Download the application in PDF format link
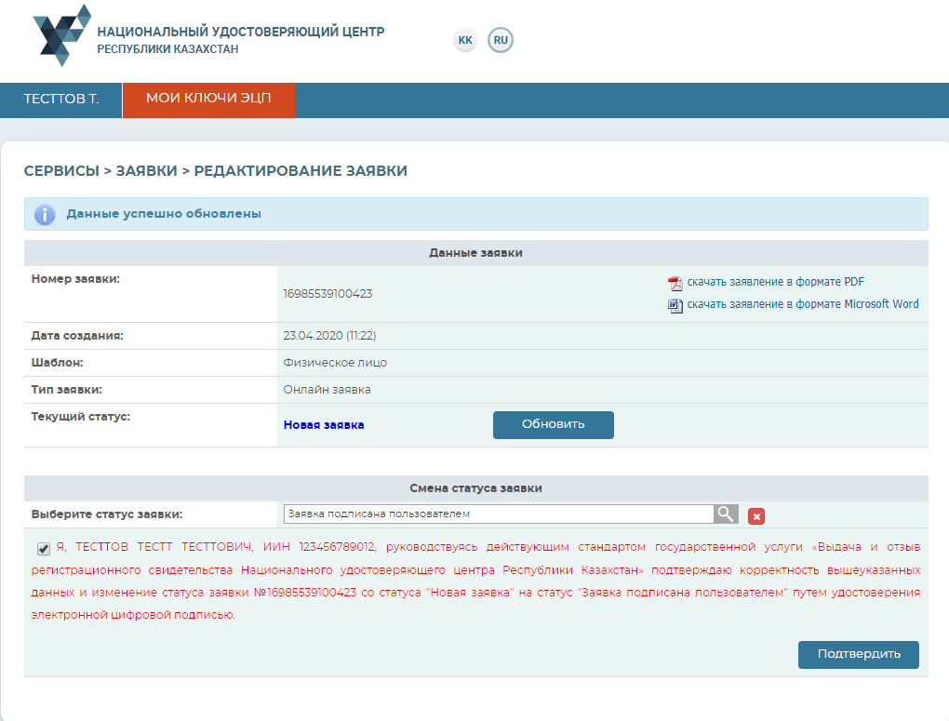This screenshot has width=949, height=721. tap(776, 282)
